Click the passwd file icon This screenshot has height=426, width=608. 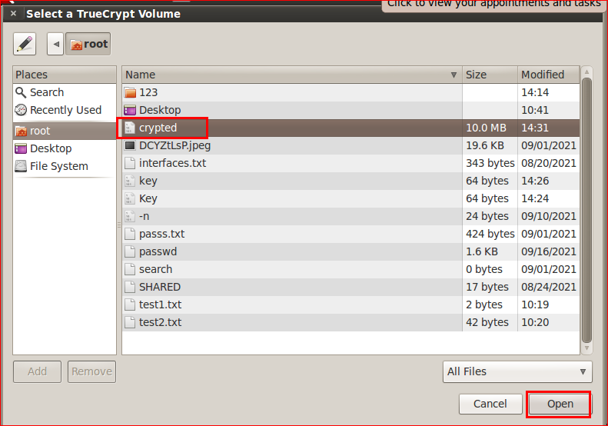tap(130, 251)
